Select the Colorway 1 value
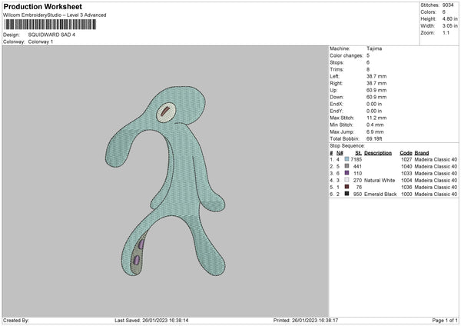The image size is (461, 326). (x=45, y=41)
